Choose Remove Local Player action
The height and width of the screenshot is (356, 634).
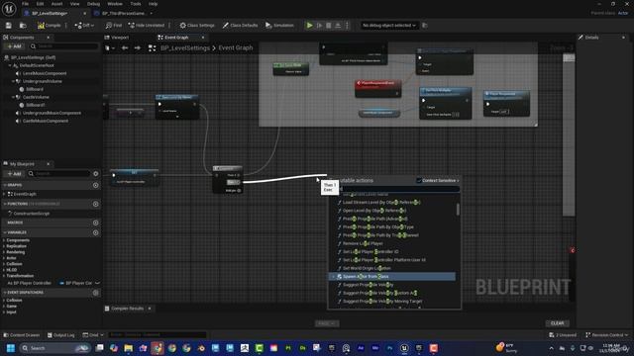pos(363,243)
